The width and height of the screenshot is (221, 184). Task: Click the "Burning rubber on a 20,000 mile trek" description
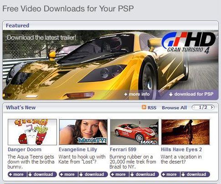pos(133,162)
